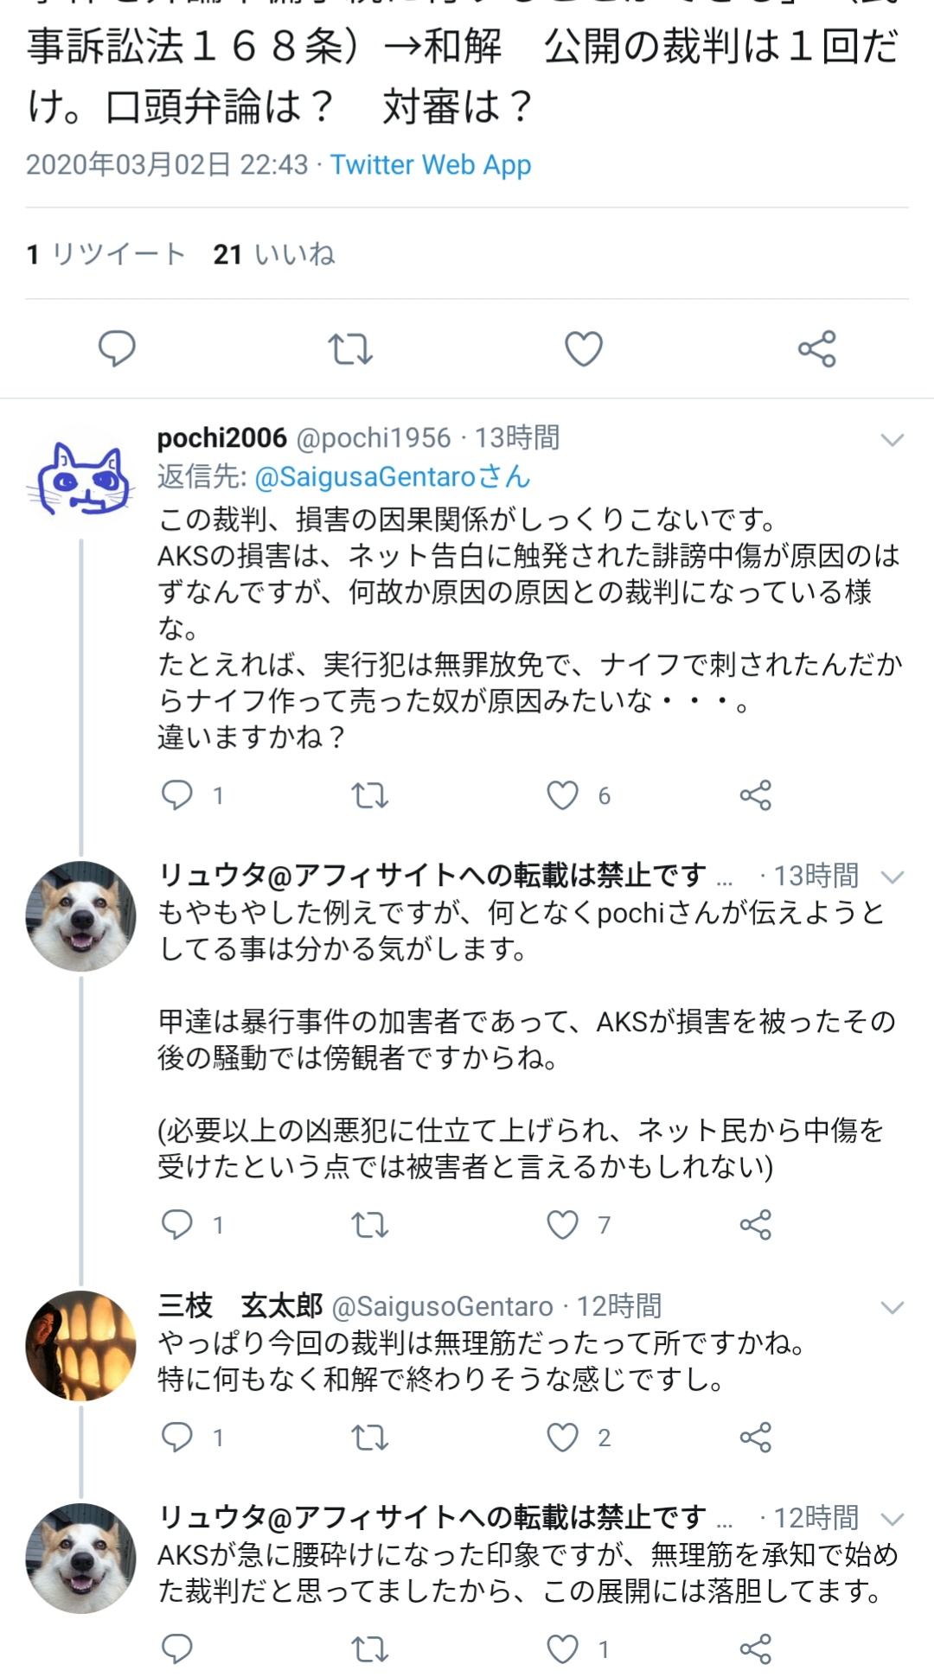934x1677 pixels.
Task: Like pochi2006's reply with 6 likes
Action: click(x=563, y=794)
